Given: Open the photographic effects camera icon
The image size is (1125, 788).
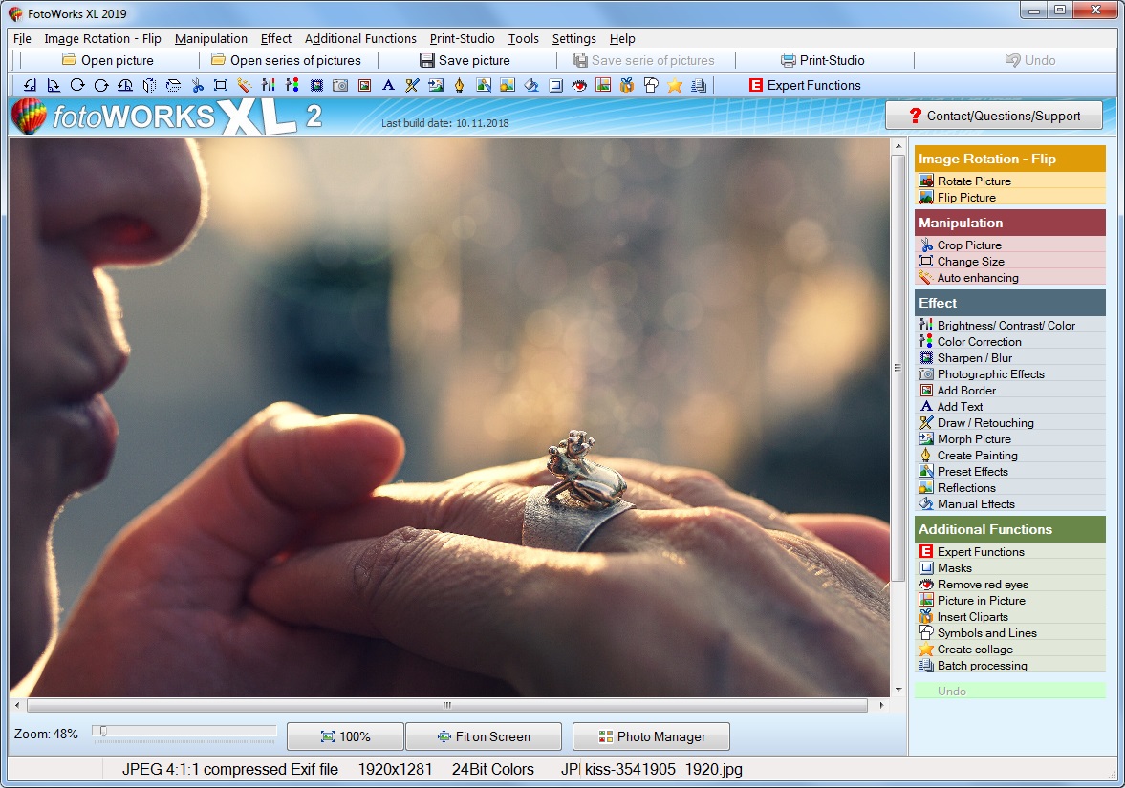Looking at the screenshot, I should point(339,85).
